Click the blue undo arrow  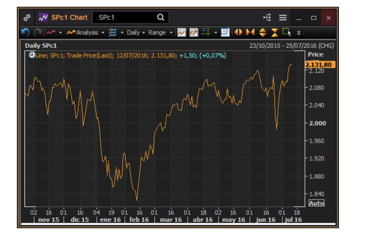(x=25, y=32)
